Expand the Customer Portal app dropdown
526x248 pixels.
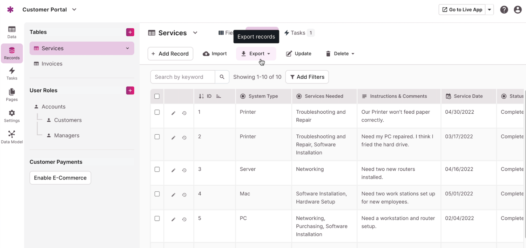[x=74, y=10]
